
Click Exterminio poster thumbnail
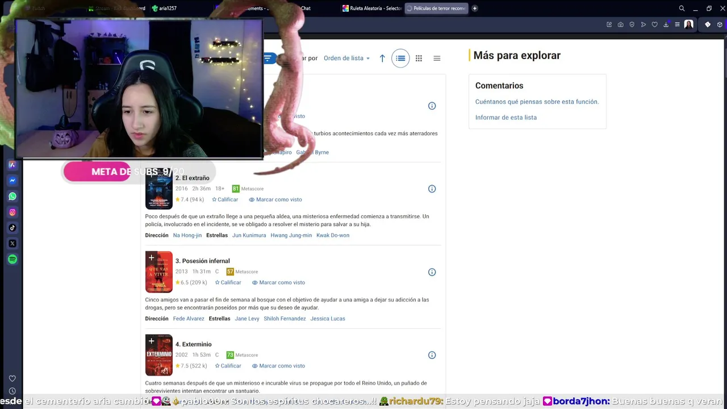coord(159,355)
